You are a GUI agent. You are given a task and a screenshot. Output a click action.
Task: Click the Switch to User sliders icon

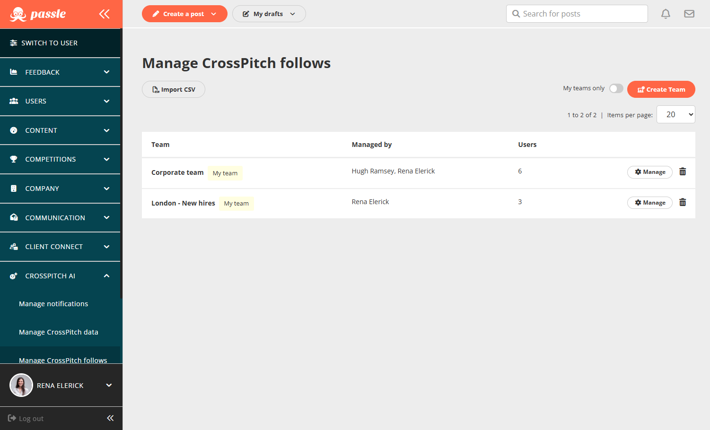(x=14, y=43)
